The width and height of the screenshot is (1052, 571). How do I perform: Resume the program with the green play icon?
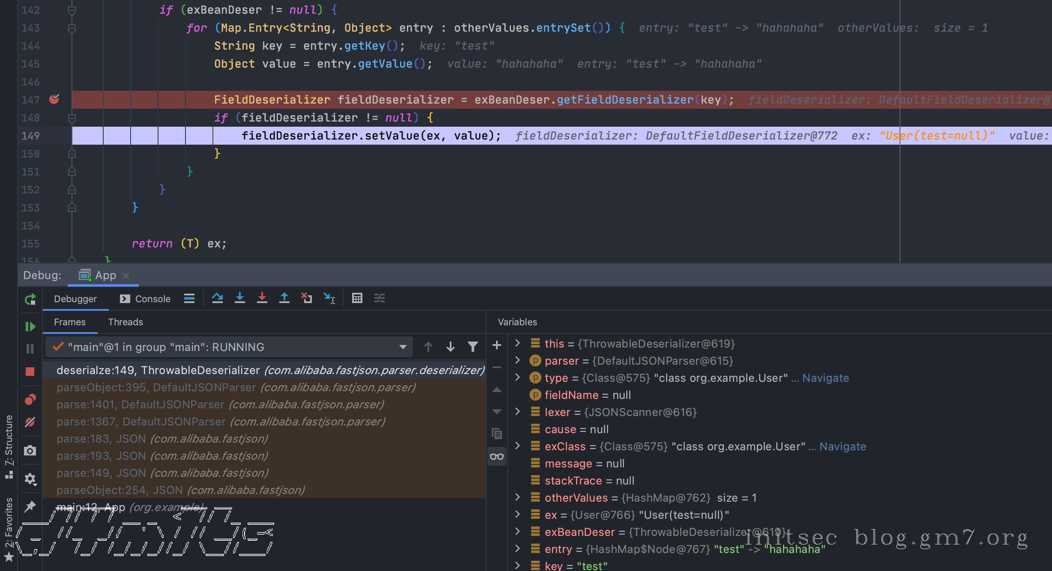click(30, 327)
